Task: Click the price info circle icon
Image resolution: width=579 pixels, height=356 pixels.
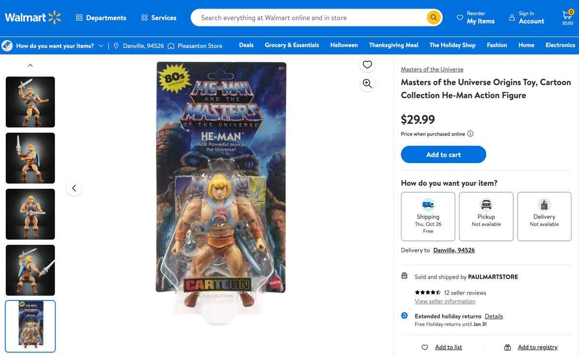Action: coord(469,134)
